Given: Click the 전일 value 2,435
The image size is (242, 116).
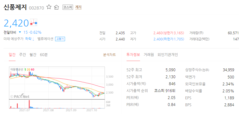Looking at the screenshot, I should tap(120, 33).
